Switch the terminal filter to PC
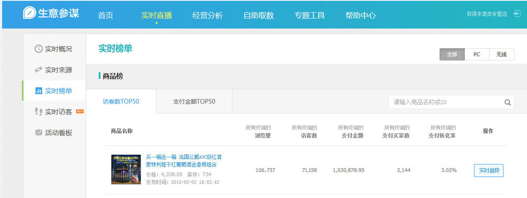Image resolution: width=527 pixels, height=198 pixels. click(477, 55)
